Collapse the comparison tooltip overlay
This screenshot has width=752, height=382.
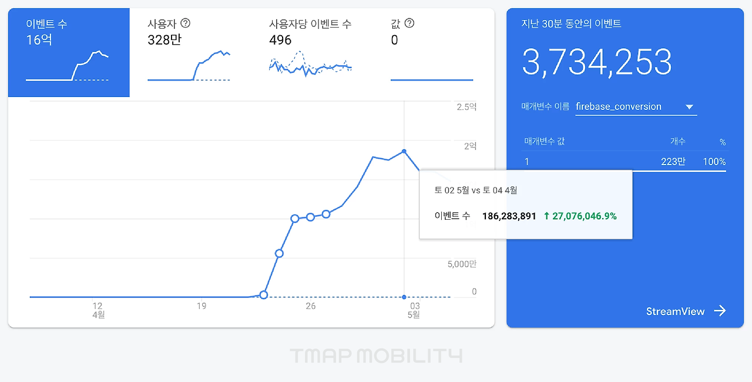click(526, 205)
